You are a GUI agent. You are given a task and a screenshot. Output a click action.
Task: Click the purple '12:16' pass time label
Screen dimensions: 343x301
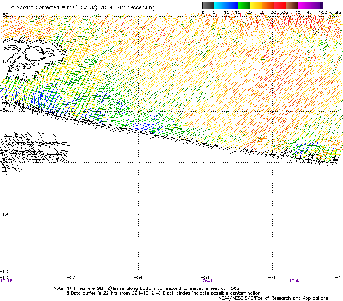[x=6, y=281]
